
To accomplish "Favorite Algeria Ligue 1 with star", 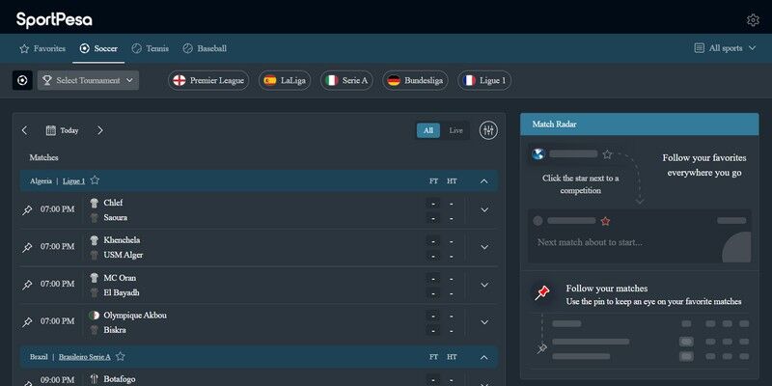I will click(95, 180).
